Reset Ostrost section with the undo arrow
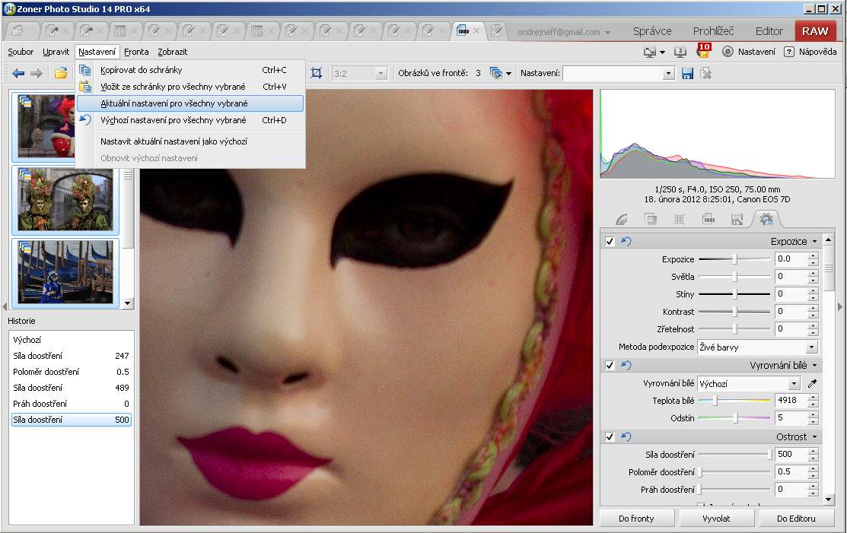Viewport: 847px width, 533px height. point(626,436)
